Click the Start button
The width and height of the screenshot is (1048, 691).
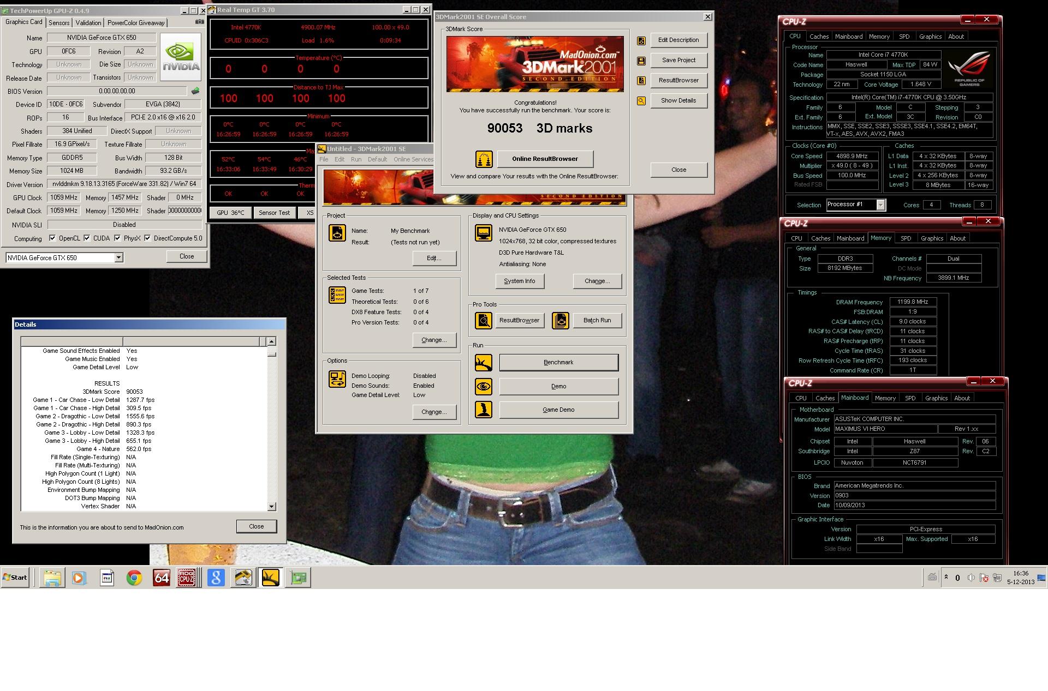[15, 578]
